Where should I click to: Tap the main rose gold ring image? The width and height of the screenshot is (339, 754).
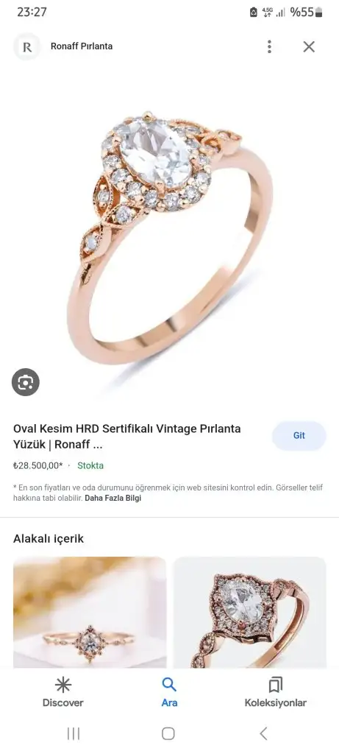[x=169, y=236]
